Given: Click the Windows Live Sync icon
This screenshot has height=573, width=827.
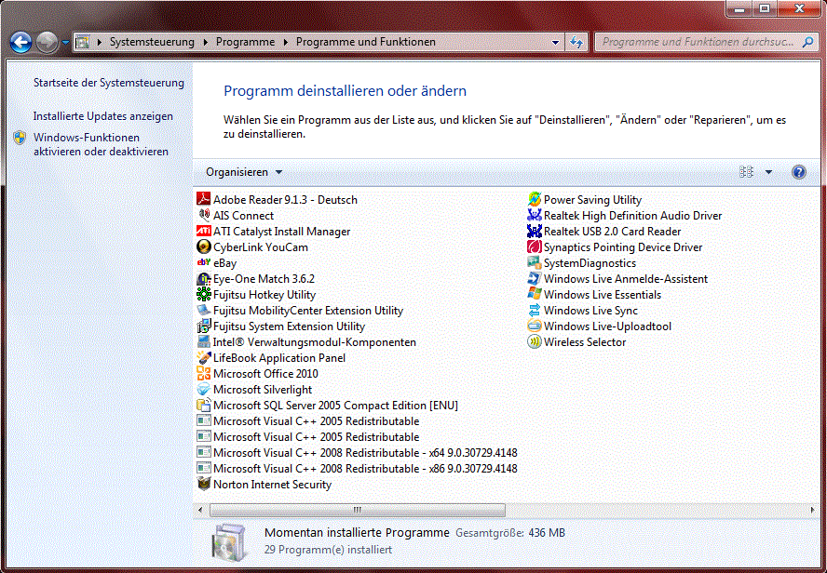Looking at the screenshot, I should point(535,310).
